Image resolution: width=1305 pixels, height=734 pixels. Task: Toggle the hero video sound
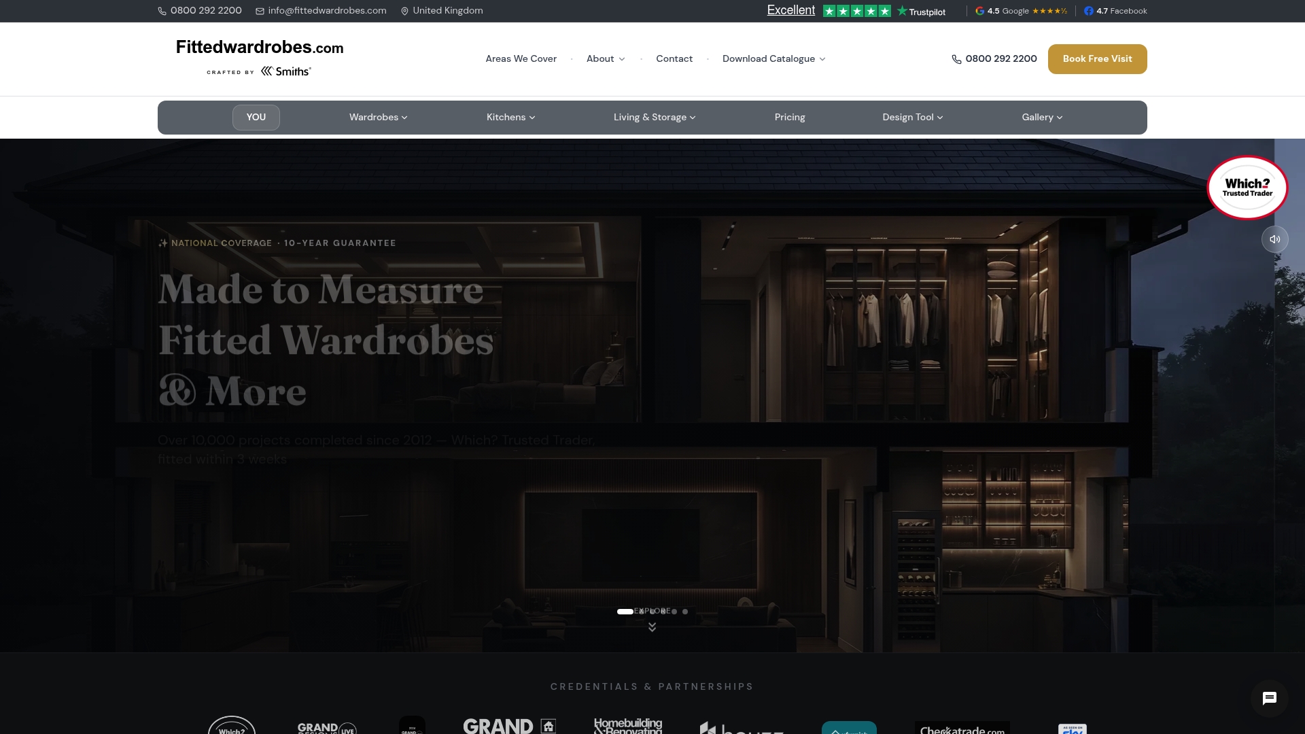tap(1274, 239)
